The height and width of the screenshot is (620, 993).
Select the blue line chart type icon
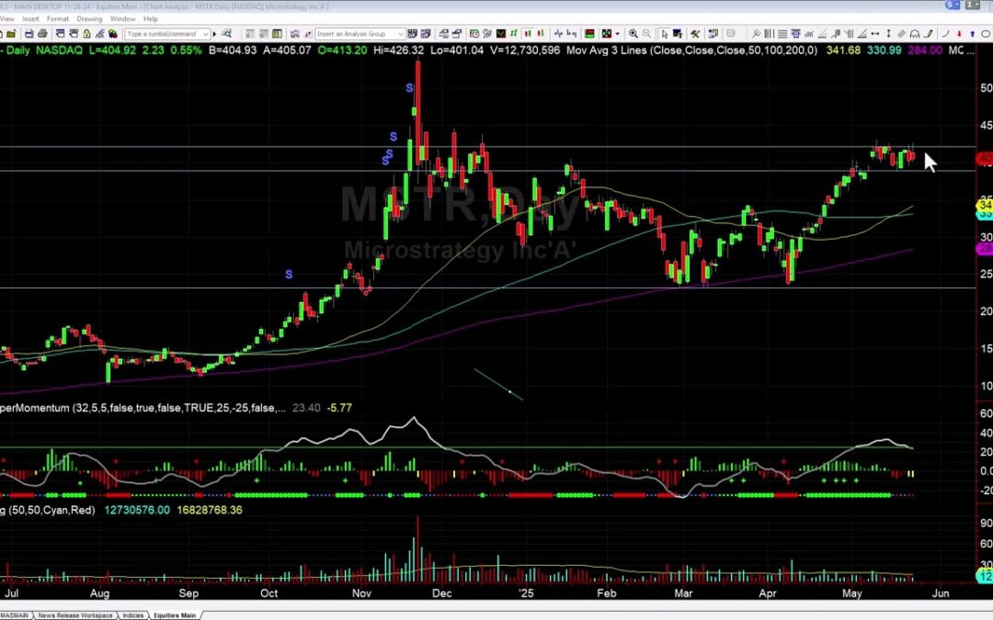[x=558, y=34]
